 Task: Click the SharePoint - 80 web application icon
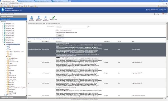point(4,39)
